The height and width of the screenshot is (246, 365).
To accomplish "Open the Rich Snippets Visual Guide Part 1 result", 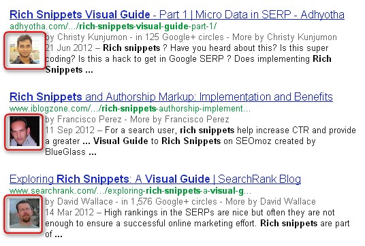I will (x=177, y=15).
